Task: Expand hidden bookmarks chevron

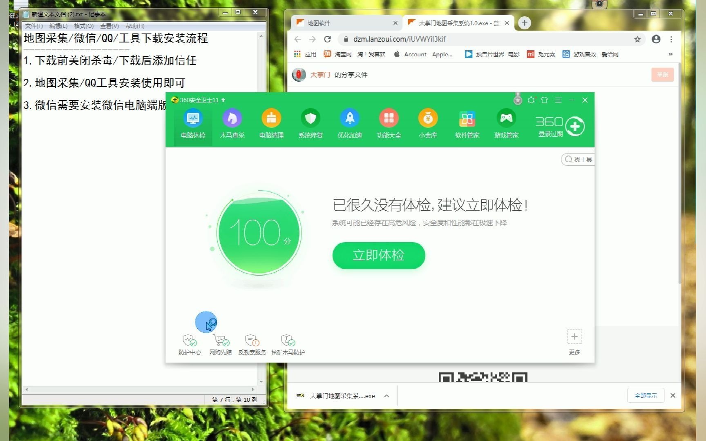Action: pyautogui.click(x=670, y=54)
